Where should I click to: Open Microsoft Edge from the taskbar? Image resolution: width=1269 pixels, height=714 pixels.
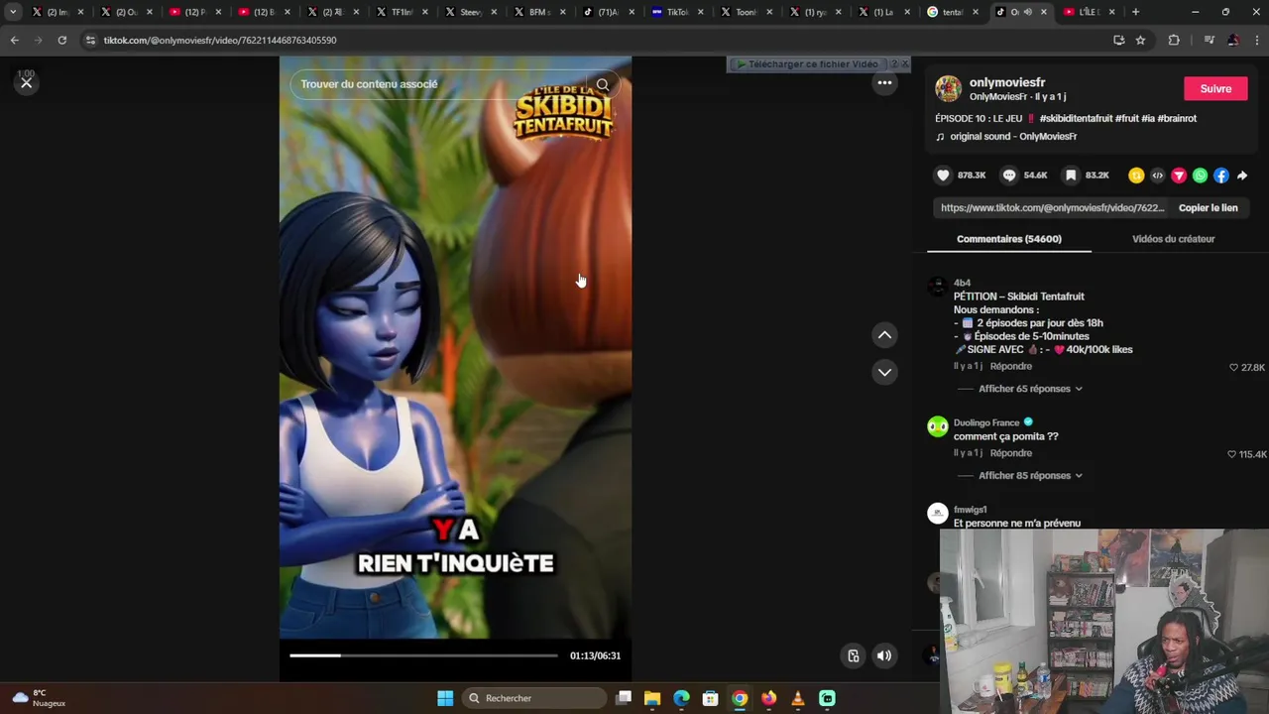coord(681,698)
